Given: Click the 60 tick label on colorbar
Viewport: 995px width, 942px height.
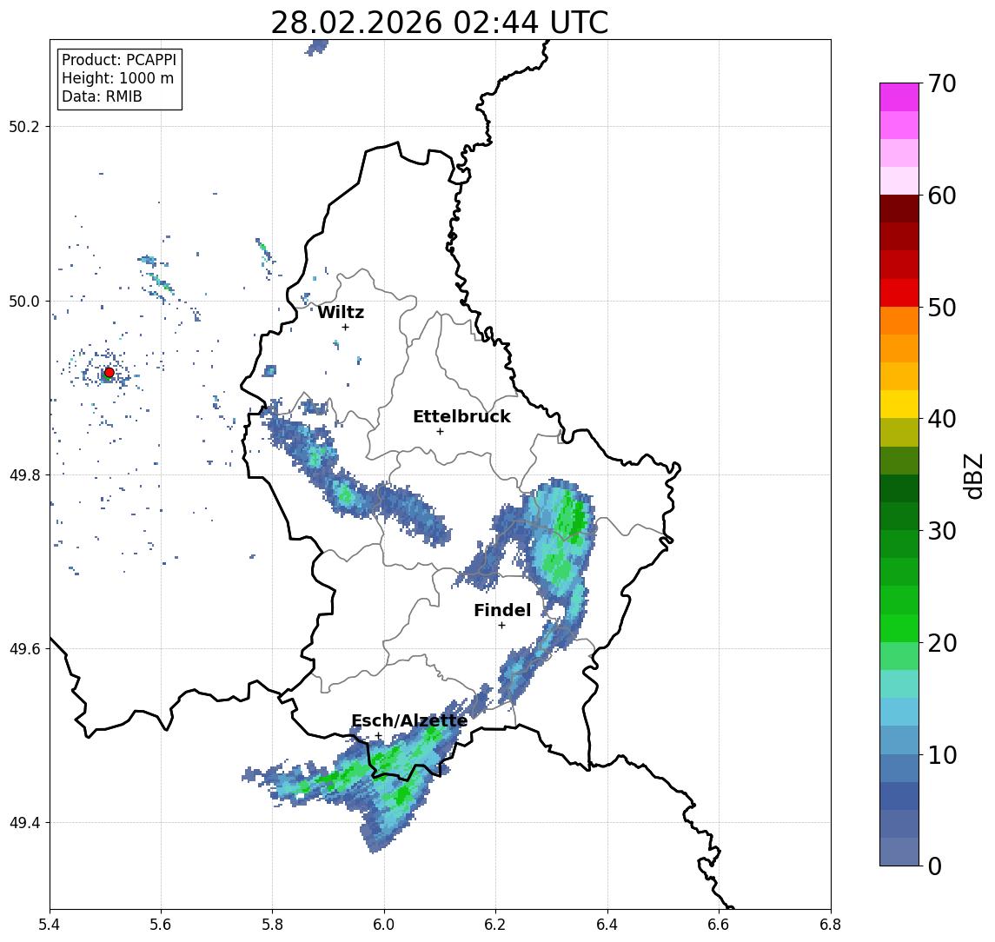Looking at the screenshot, I should pyautogui.click(x=942, y=196).
